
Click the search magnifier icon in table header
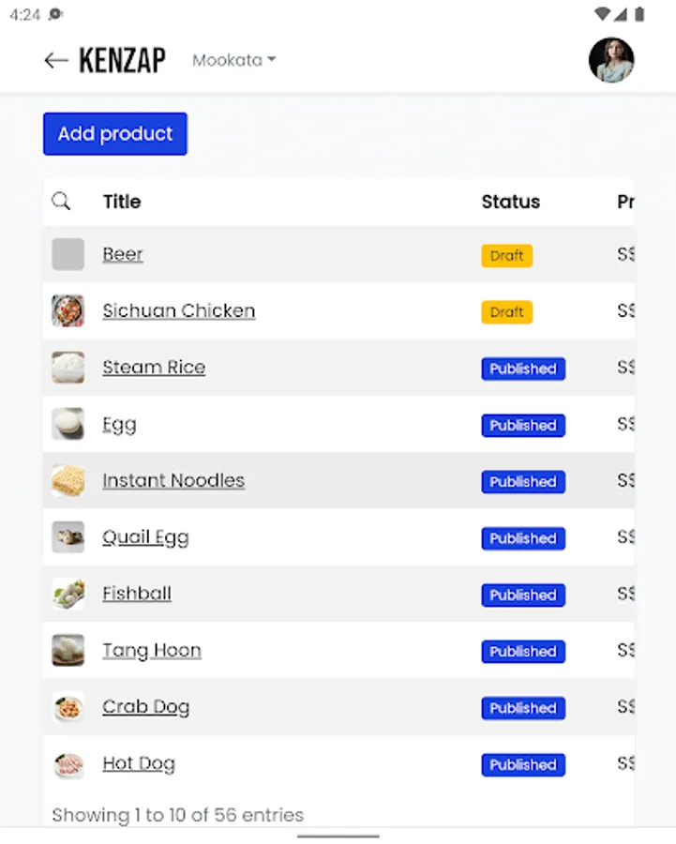pyautogui.click(x=61, y=201)
